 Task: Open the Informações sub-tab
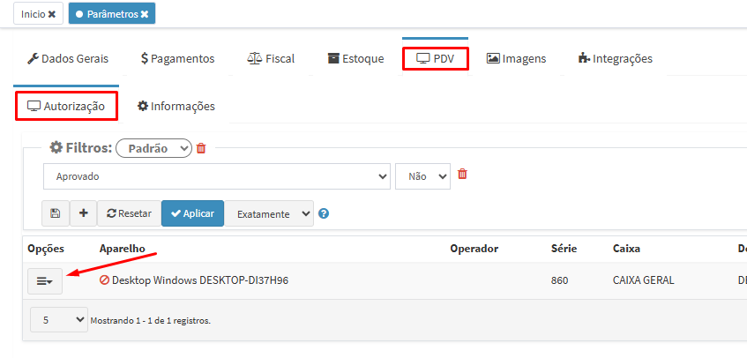[176, 107]
